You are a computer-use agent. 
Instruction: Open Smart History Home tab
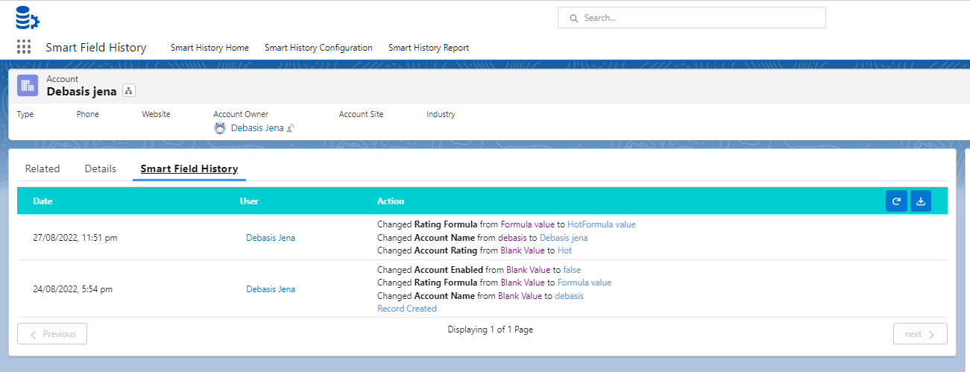click(x=210, y=48)
